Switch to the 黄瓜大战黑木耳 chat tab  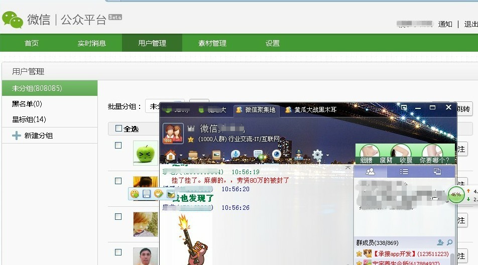click(310, 109)
